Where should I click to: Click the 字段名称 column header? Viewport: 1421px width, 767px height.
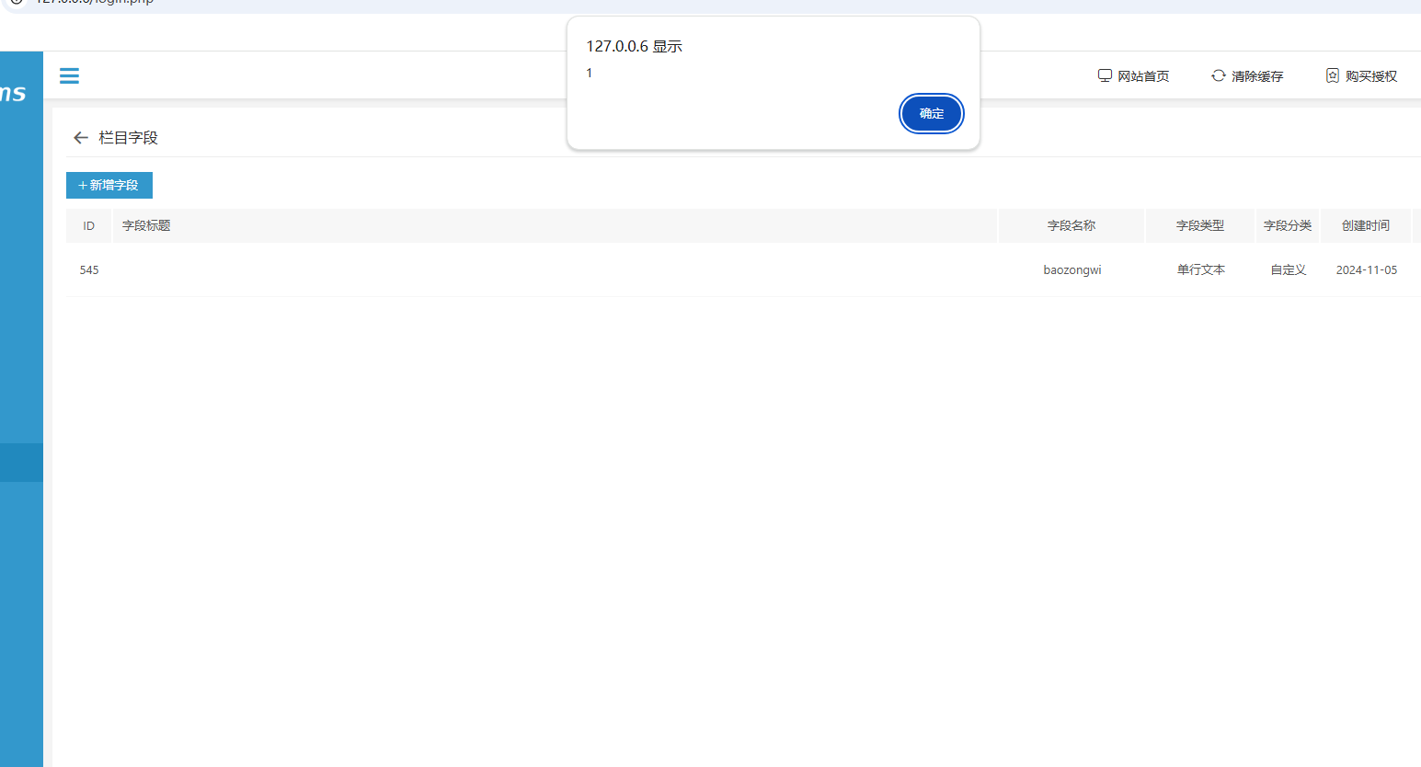click(x=1071, y=226)
